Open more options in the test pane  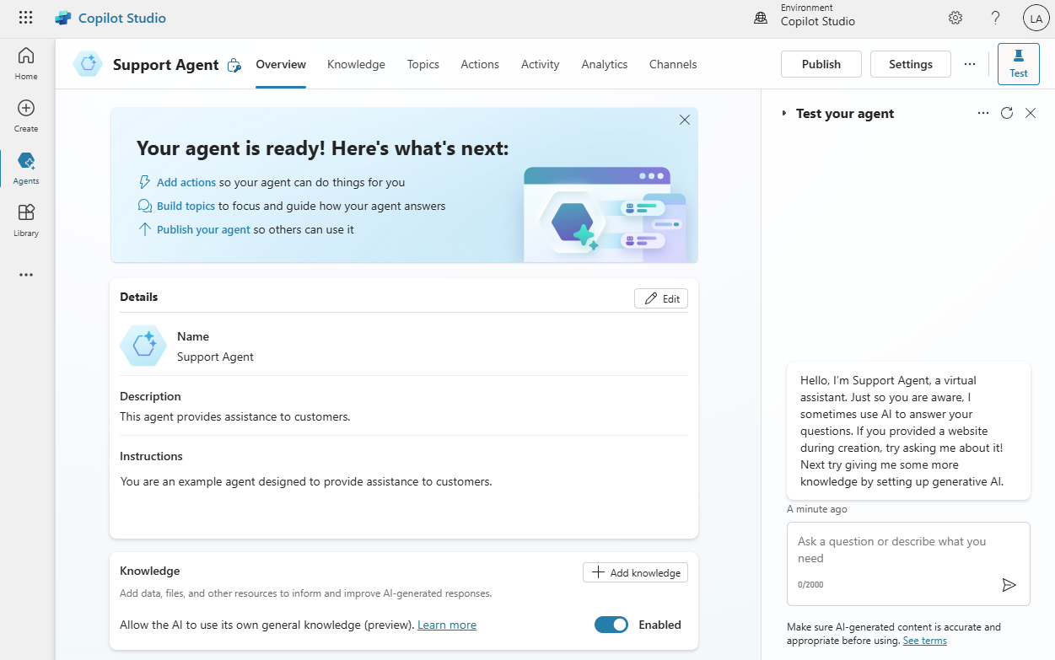click(x=982, y=112)
